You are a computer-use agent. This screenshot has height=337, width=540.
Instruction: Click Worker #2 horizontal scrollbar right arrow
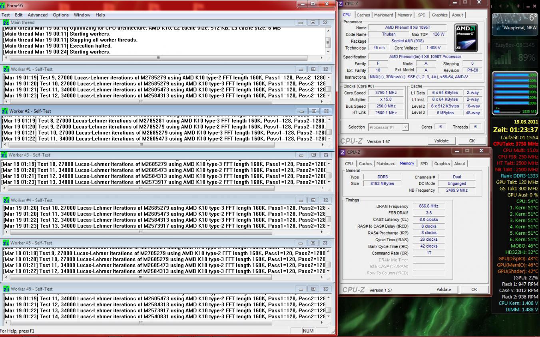[x=322, y=145]
